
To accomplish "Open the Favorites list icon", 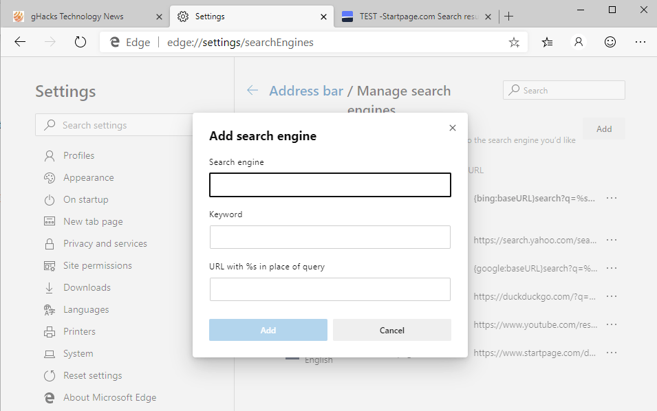I will (x=547, y=42).
